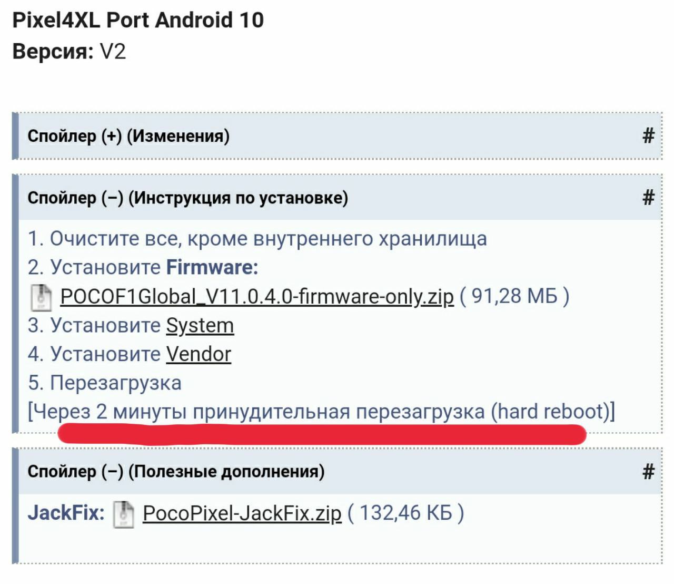Collapse the Инструкция по установке spoiler
The image size is (674, 584).
(x=187, y=198)
